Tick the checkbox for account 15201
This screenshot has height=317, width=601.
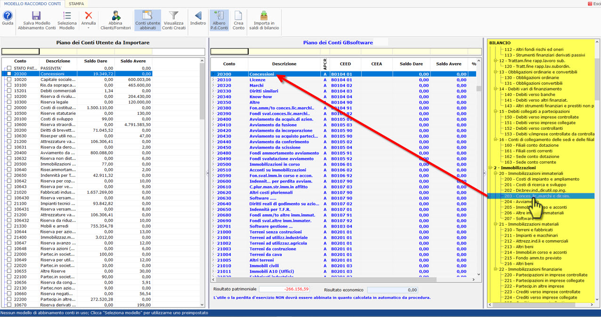[9, 91]
